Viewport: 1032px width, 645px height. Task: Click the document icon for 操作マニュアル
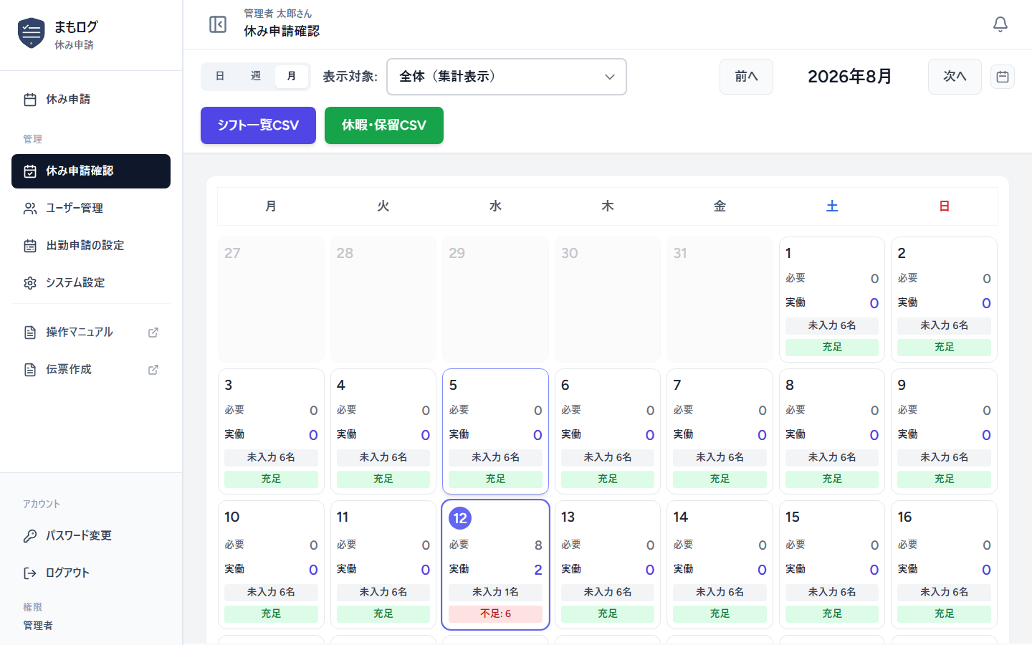point(30,333)
